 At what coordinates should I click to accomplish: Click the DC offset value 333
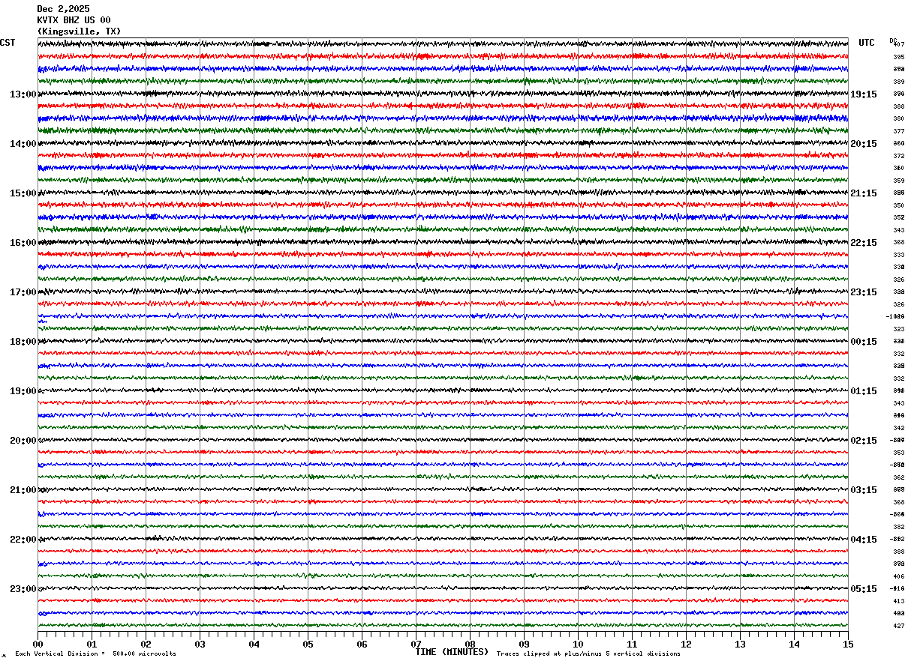898,255
